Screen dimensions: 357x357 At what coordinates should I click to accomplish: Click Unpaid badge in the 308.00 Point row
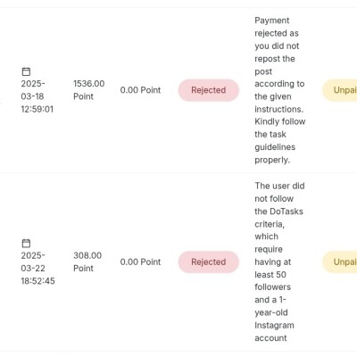pos(340,262)
